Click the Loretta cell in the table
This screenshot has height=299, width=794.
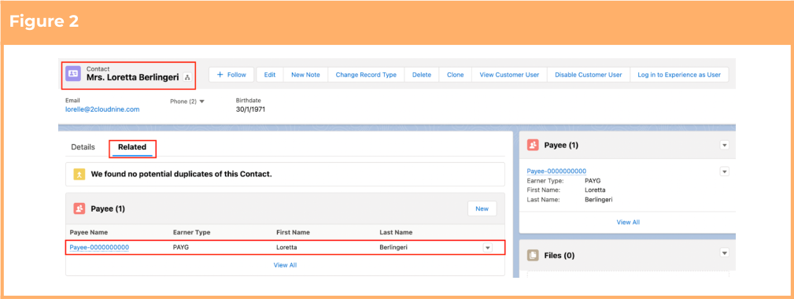click(286, 247)
